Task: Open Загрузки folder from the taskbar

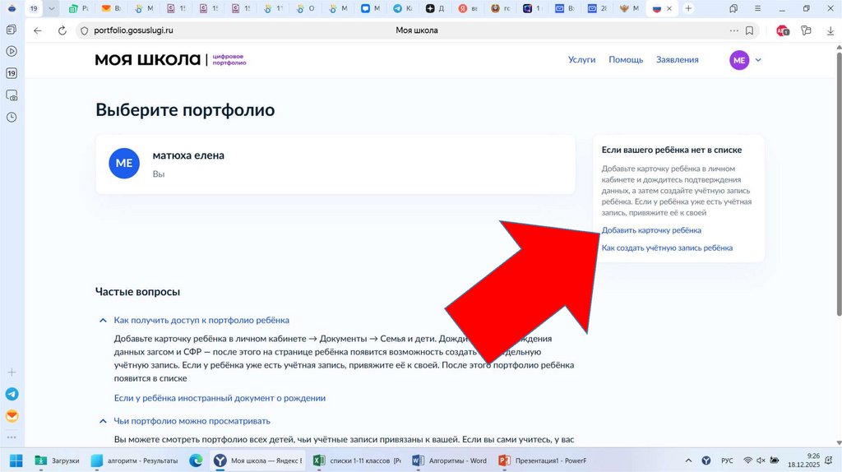Action: [57, 460]
